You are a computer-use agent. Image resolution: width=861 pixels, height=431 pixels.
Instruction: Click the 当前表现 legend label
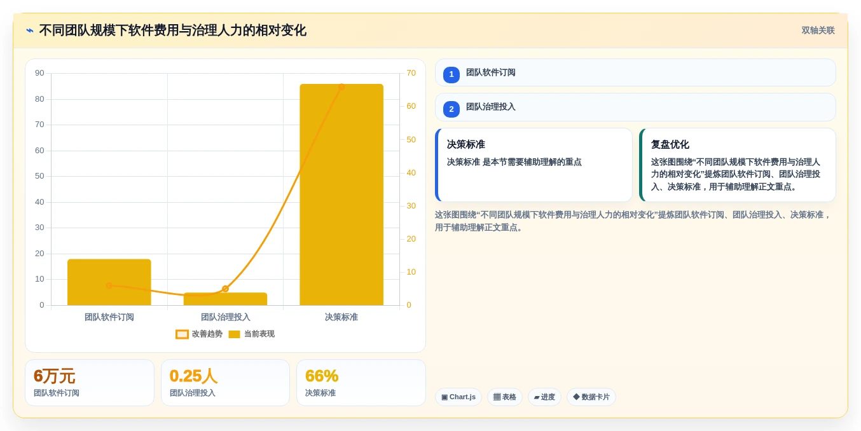click(x=259, y=334)
